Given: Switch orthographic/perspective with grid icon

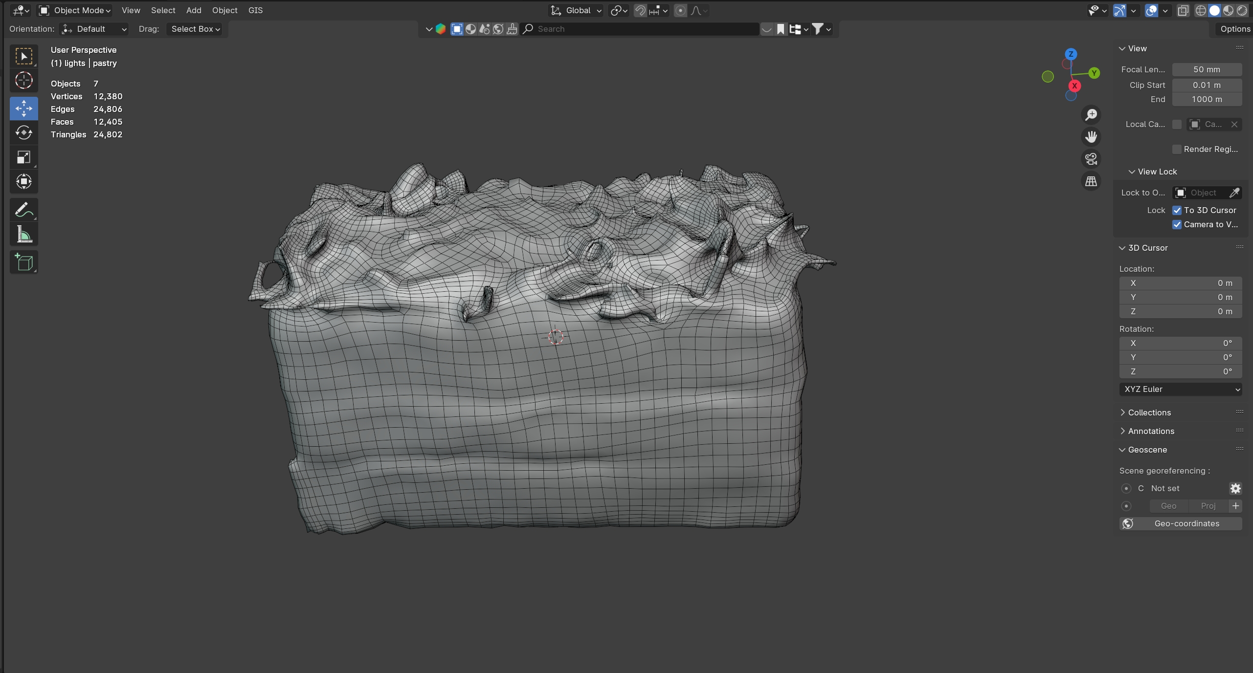Looking at the screenshot, I should [1091, 181].
